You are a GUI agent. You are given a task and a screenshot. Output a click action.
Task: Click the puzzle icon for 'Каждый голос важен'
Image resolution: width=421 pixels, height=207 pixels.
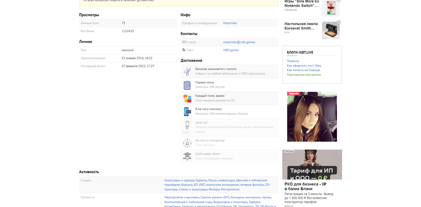[187, 98]
